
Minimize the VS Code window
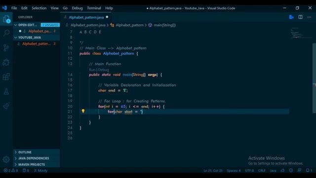(284, 8)
